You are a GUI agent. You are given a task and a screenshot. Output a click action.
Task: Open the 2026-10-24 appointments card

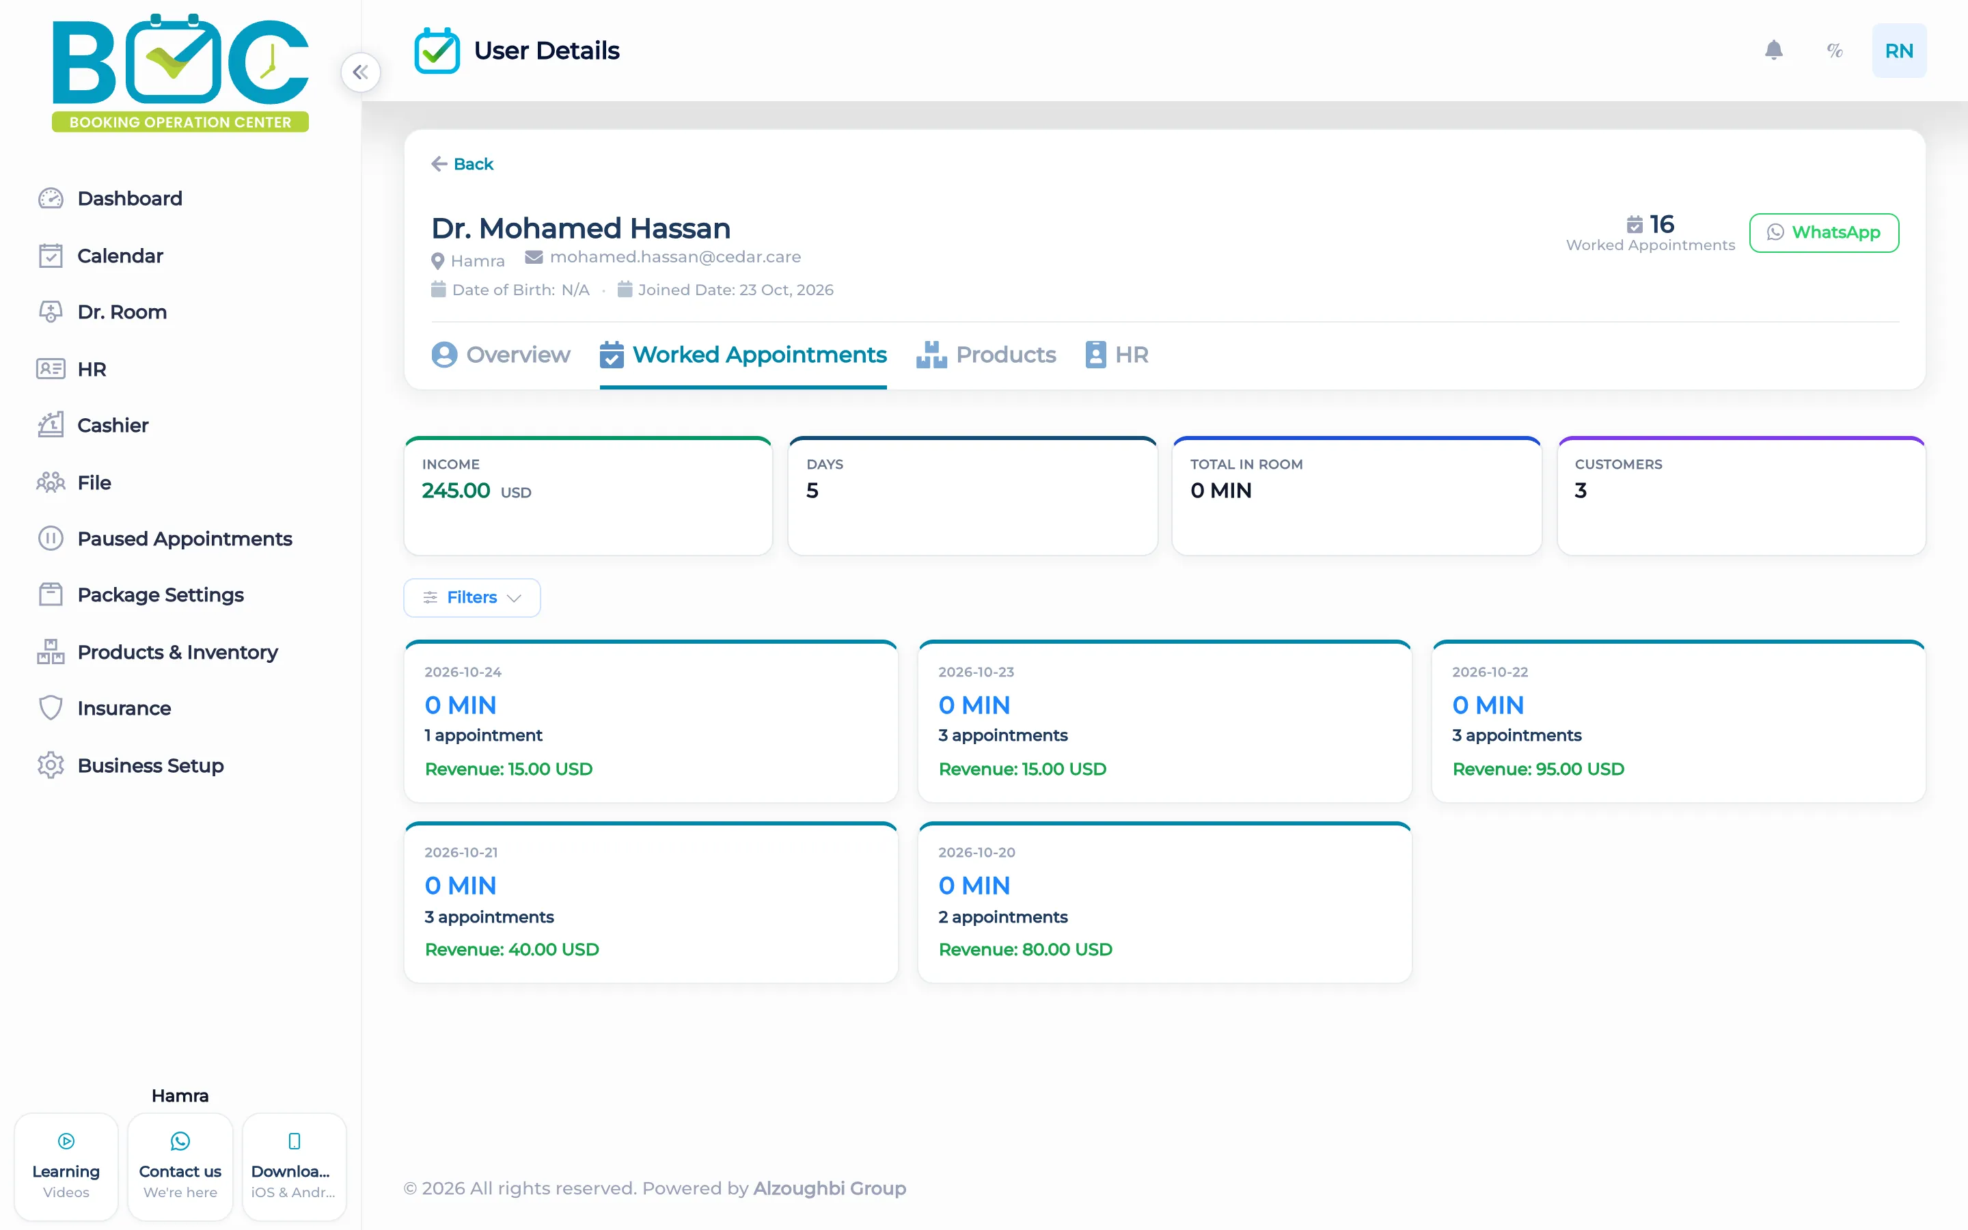651,722
